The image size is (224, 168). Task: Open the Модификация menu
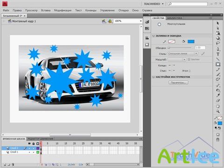pos(63,10)
